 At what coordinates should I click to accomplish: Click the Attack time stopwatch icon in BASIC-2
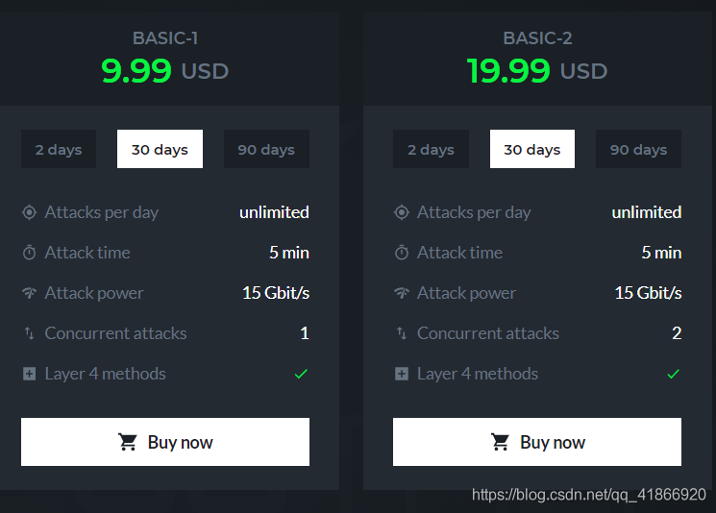(x=402, y=253)
